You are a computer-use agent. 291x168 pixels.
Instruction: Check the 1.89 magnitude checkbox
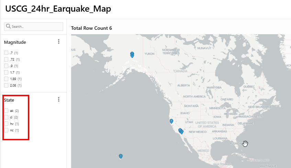tap(6, 79)
